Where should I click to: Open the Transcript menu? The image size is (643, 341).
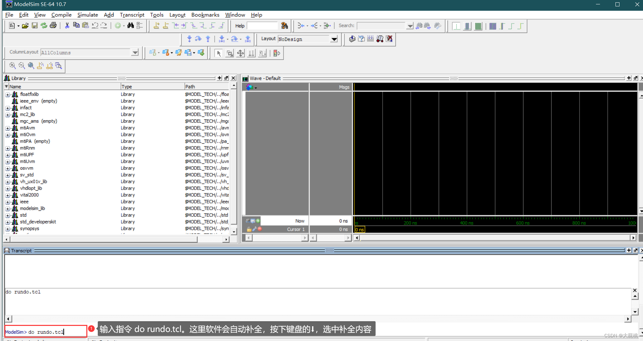(132, 15)
